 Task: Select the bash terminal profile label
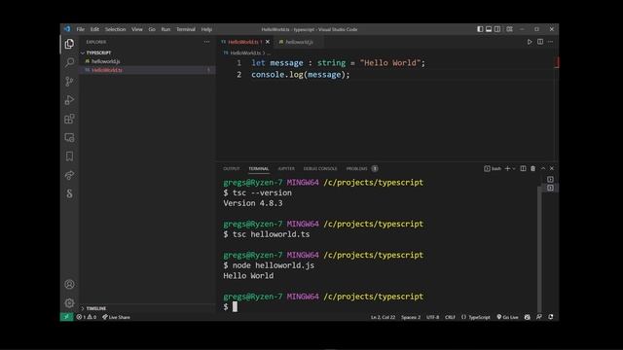(493, 168)
